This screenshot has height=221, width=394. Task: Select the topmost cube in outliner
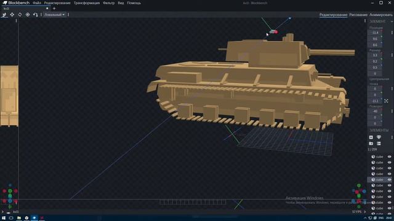pos(380,157)
